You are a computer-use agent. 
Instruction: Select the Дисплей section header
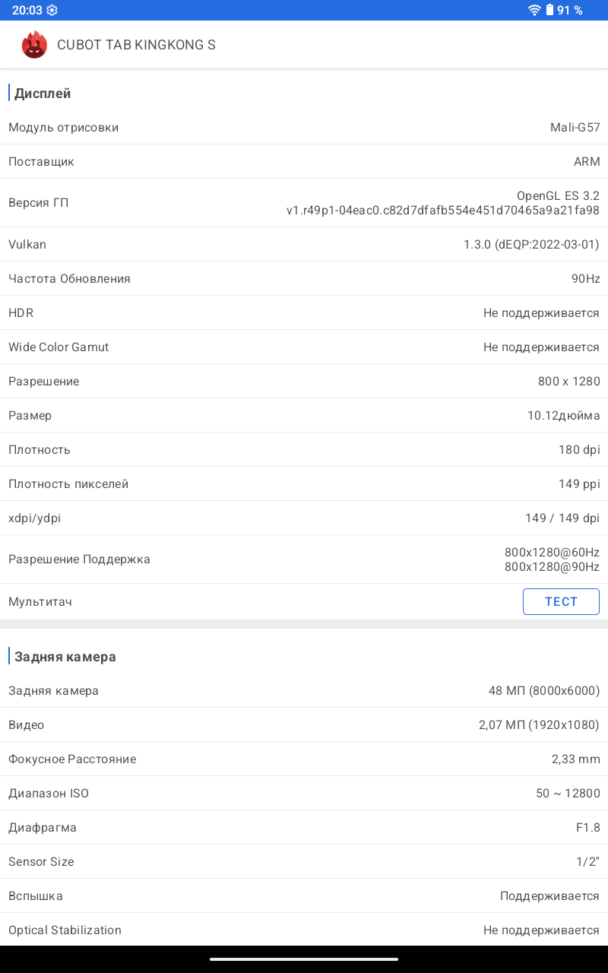pyautogui.click(x=43, y=93)
